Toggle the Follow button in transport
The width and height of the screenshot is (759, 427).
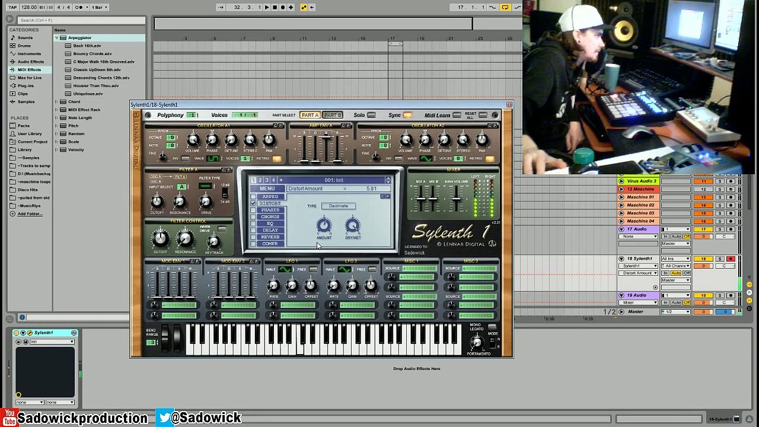221,7
